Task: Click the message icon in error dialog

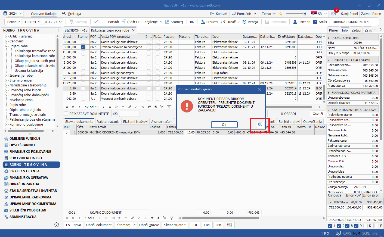Action: [x=260, y=124]
